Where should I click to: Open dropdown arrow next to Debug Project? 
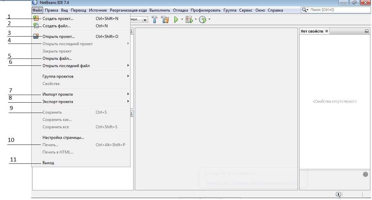pyautogui.click(x=196, y=20)
